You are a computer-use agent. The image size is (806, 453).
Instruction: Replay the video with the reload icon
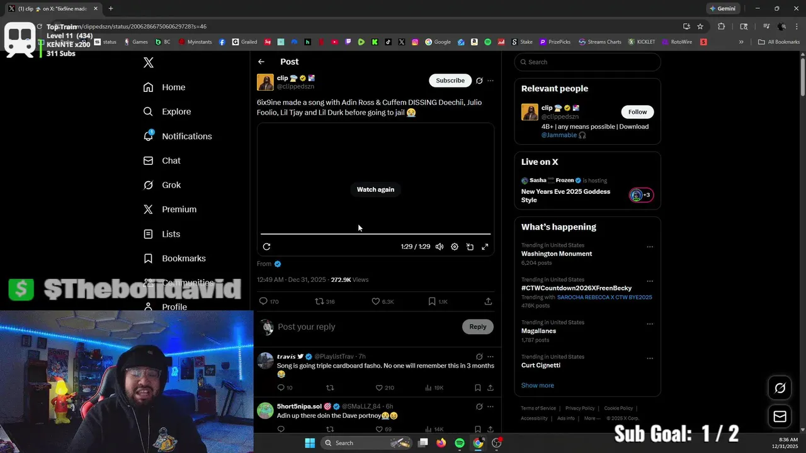click(267, 247)
